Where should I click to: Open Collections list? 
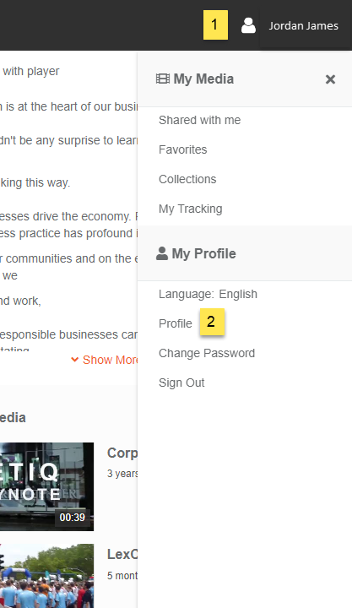coord(187,179)
